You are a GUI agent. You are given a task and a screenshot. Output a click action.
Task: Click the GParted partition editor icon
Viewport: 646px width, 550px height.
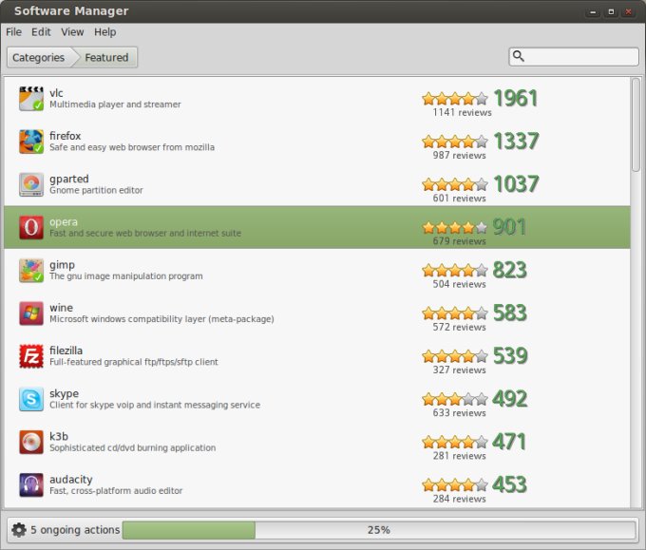click(31, 184)
